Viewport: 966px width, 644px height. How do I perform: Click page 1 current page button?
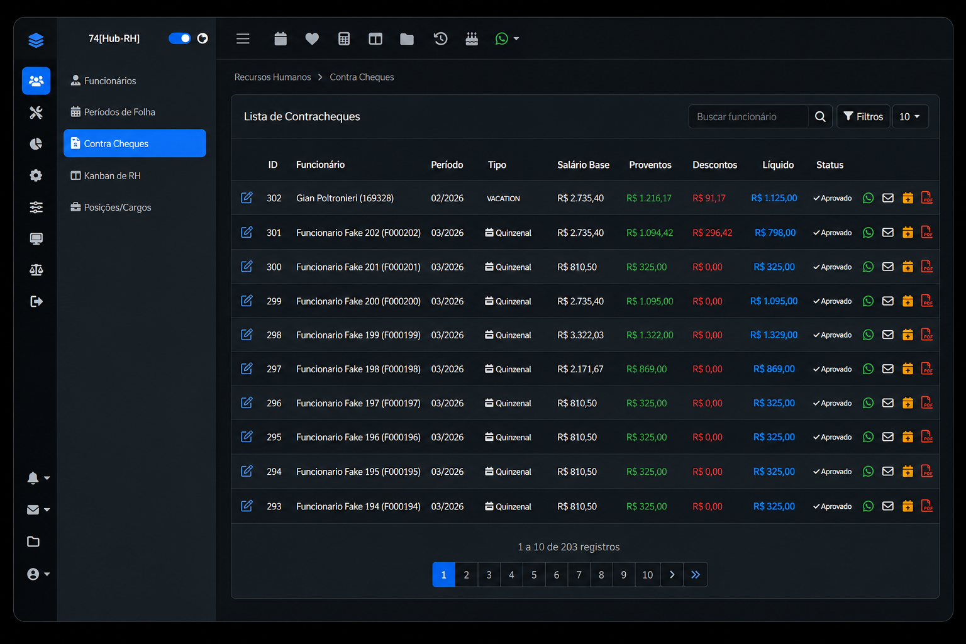(443, 575)
